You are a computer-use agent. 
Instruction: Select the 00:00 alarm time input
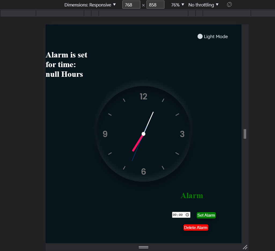coord(178,215)
